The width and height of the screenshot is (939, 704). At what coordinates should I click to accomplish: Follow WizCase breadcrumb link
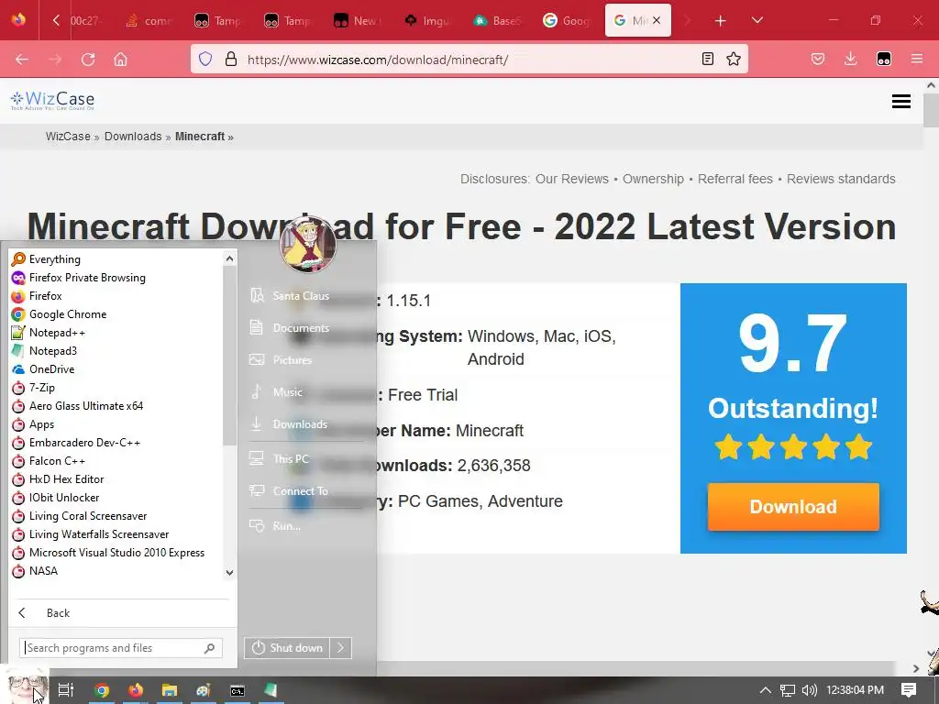68,137
